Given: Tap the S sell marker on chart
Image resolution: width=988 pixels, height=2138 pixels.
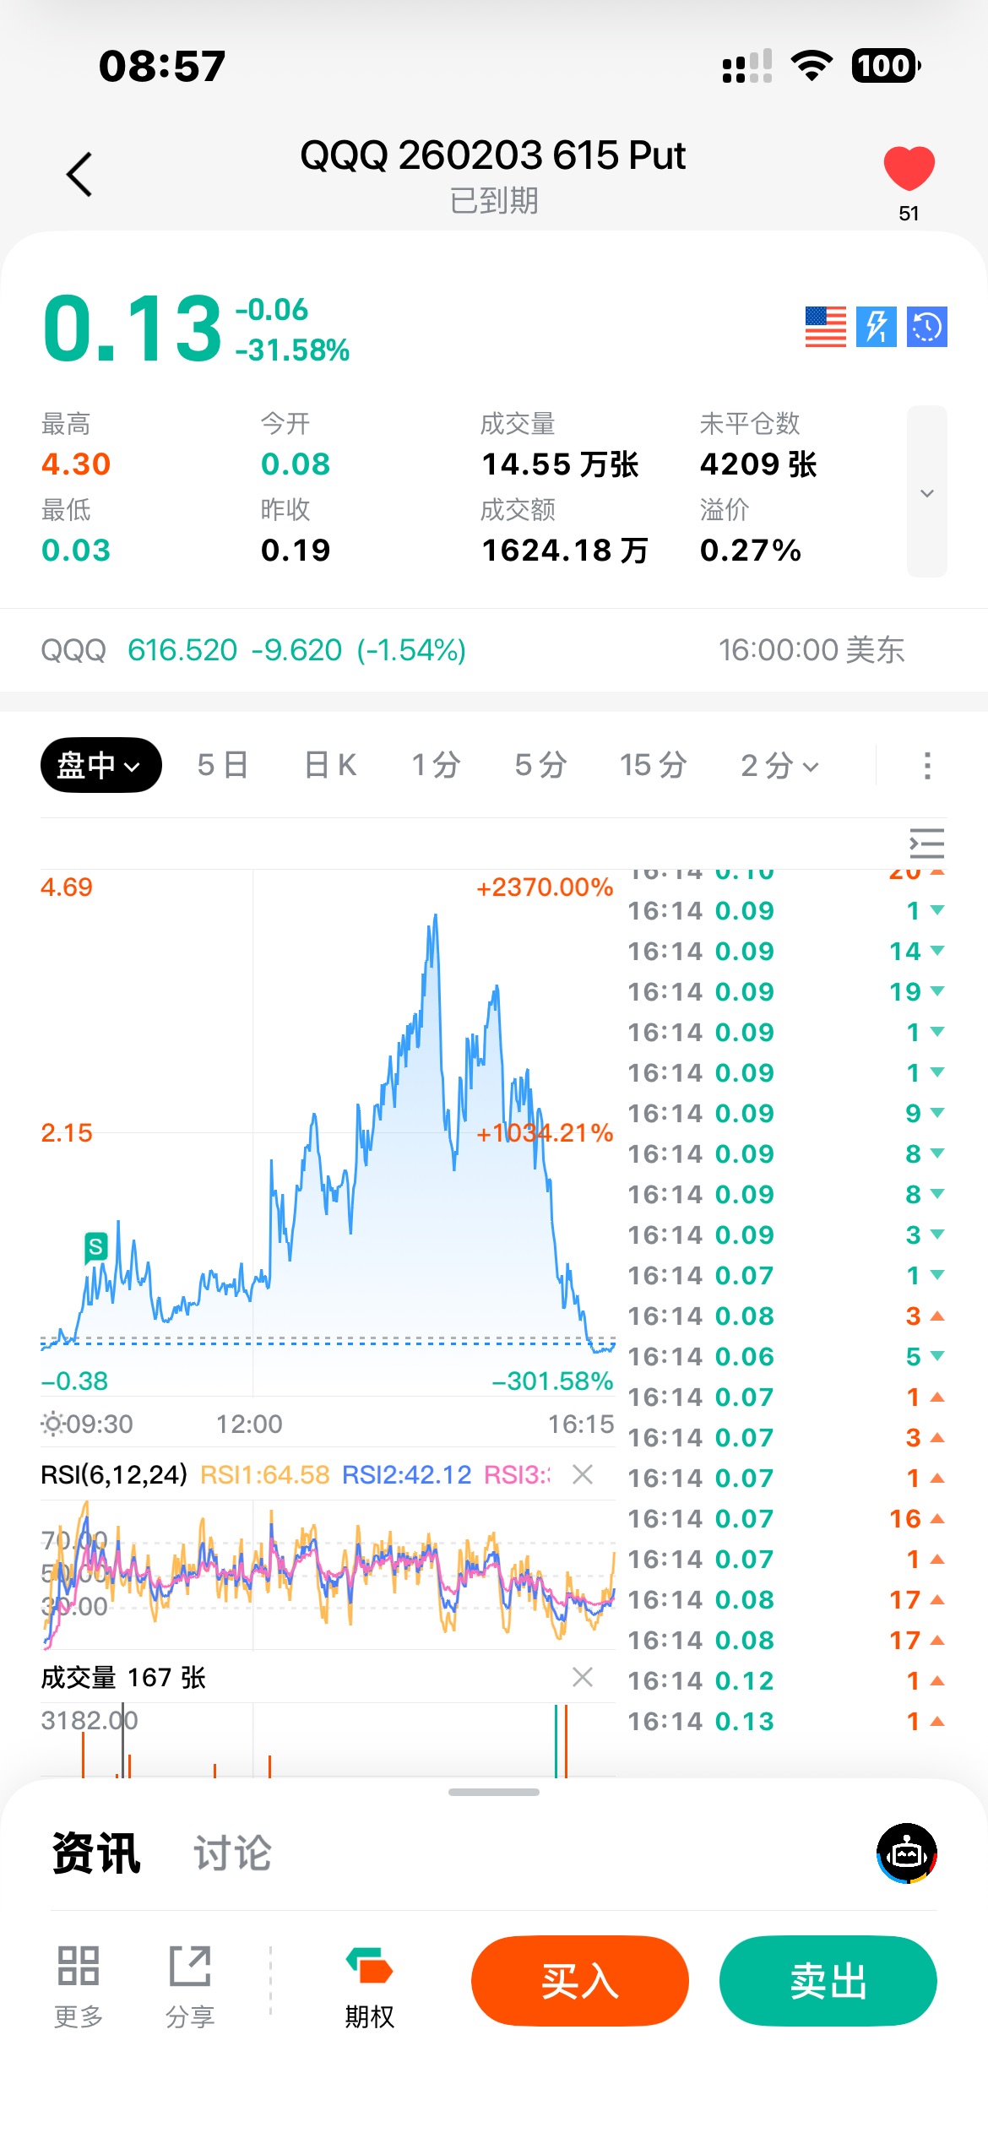Looking at the screenshot, I should coord(96,1246).
